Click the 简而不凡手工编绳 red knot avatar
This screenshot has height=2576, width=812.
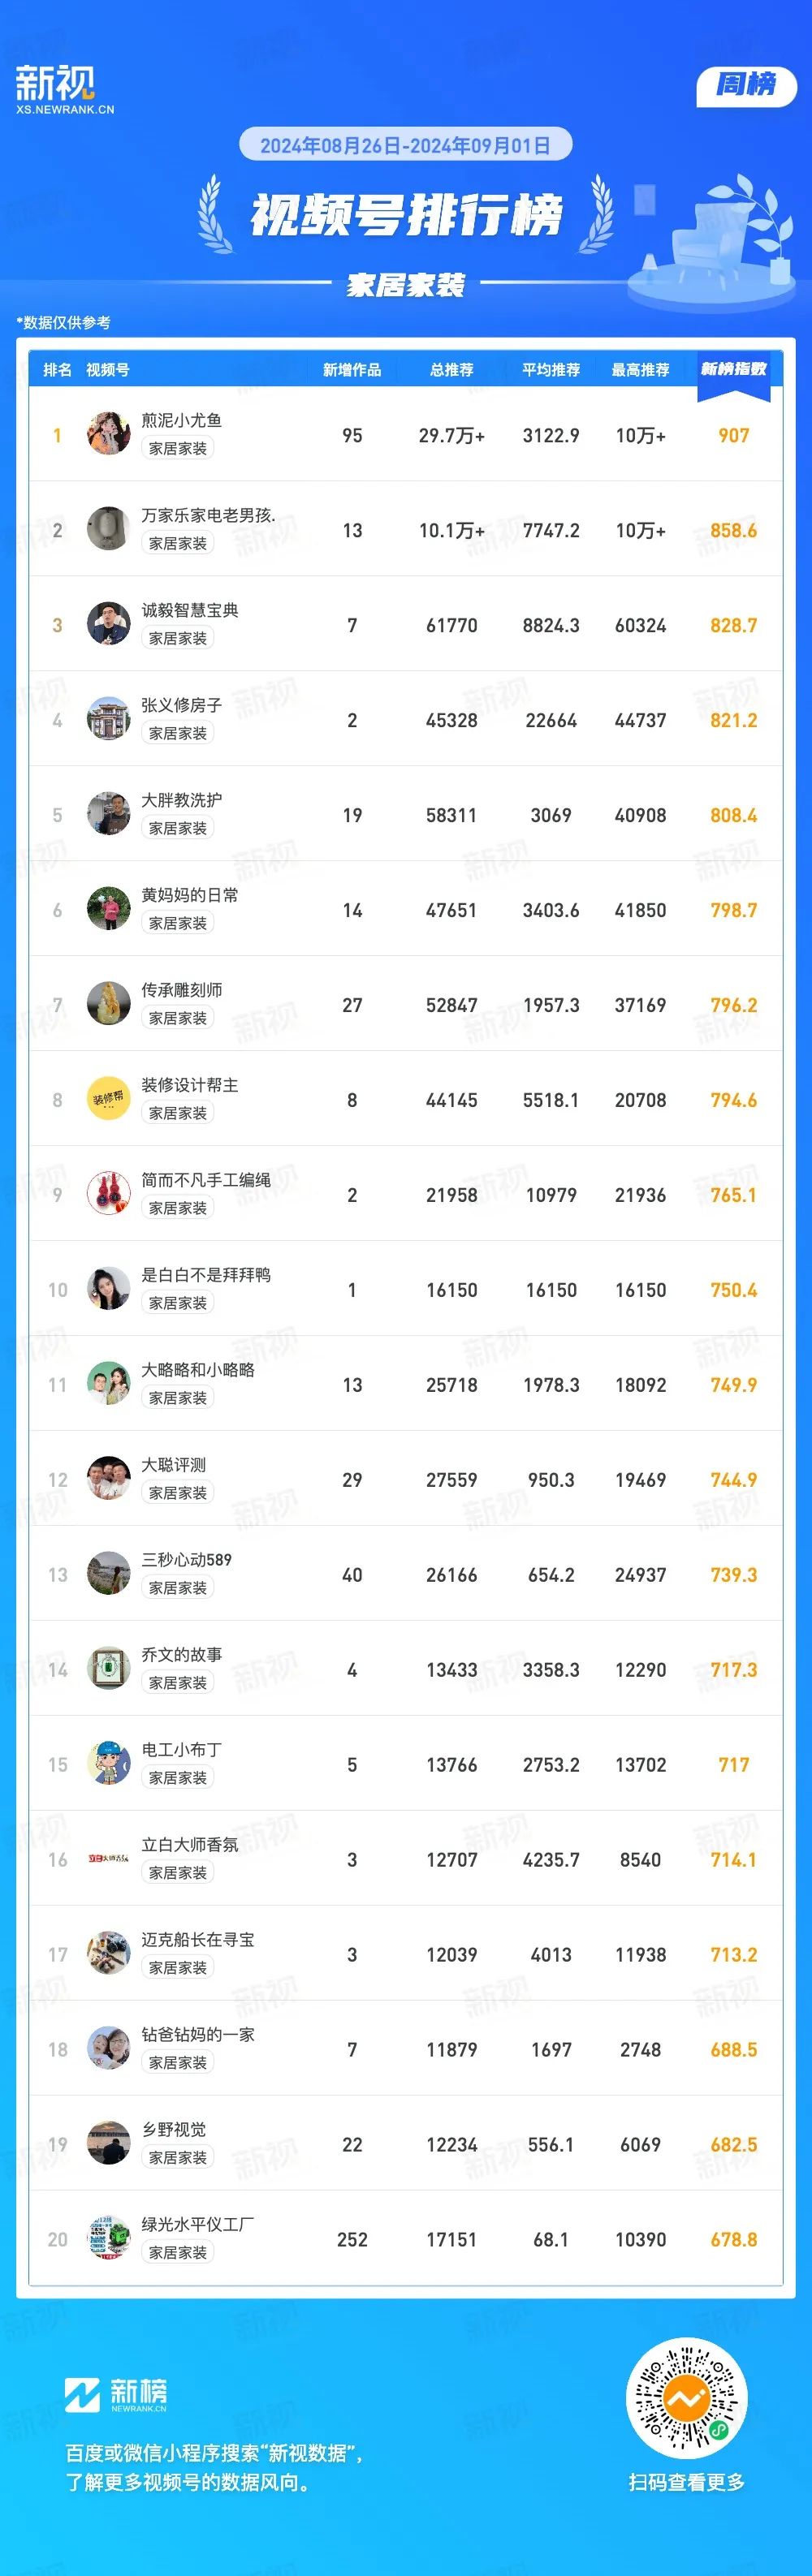pos(108,1194)
